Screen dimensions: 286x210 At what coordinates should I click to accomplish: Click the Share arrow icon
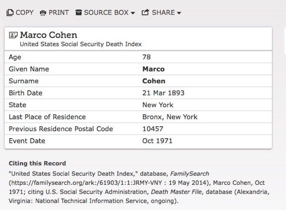146,12
